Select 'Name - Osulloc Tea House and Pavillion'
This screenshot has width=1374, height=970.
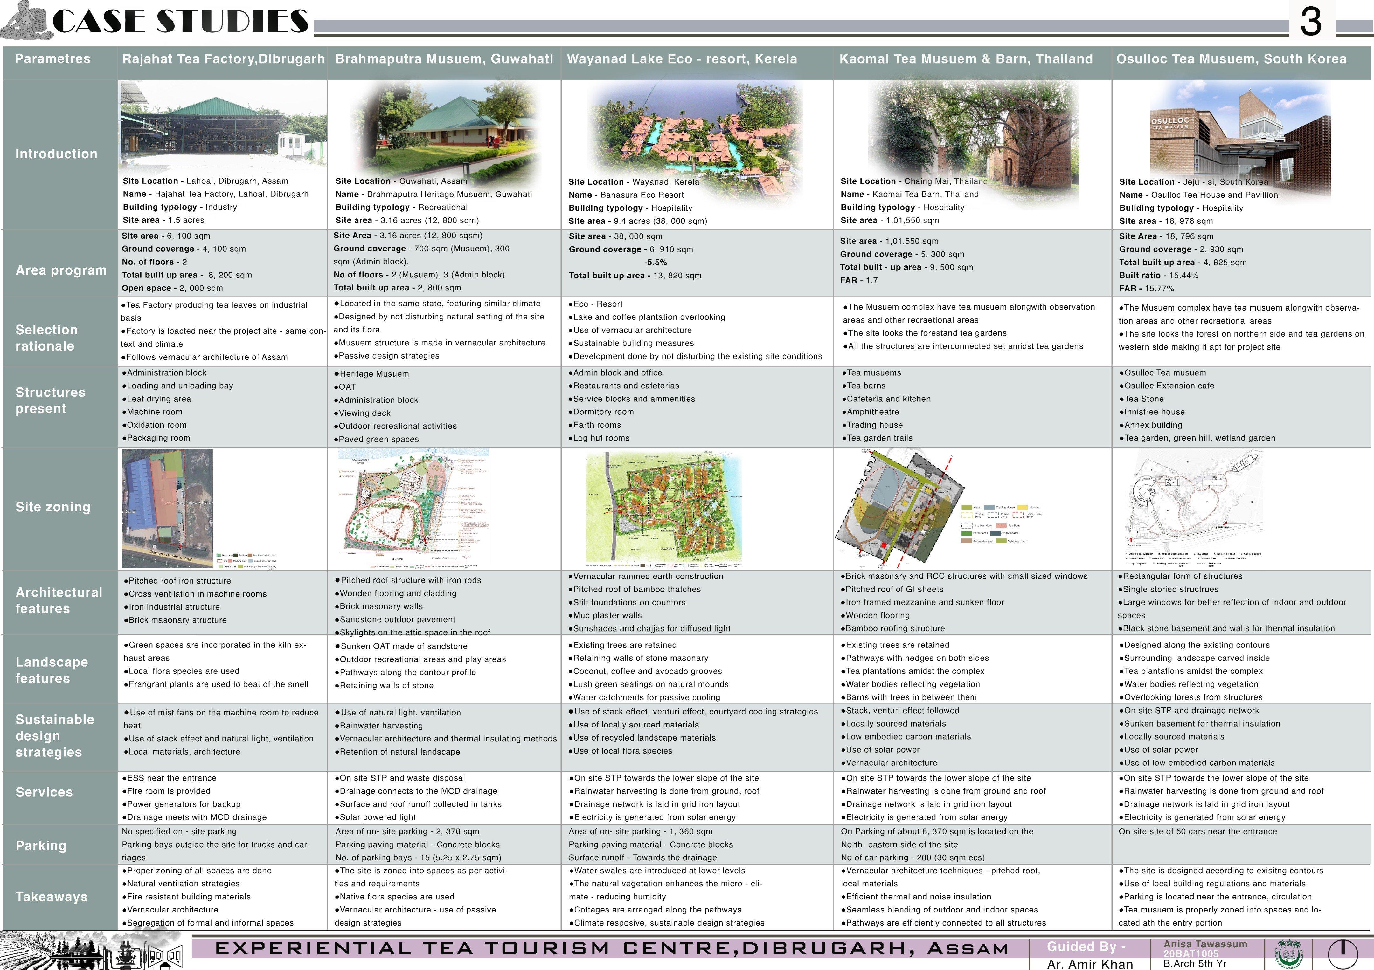[1199, 195]
